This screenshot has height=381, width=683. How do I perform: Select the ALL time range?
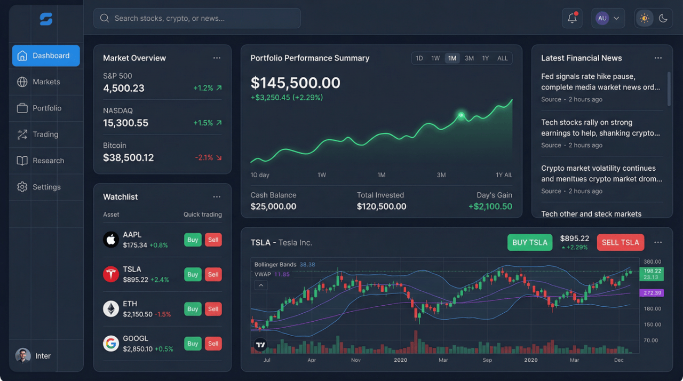point(503,58)
